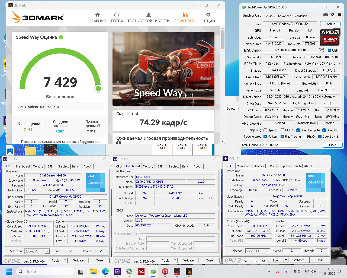Open the Memory tab in Mainboard CPU-Z window
The height and width of the screenshot is (278, 347).
[x=148, y=166]
